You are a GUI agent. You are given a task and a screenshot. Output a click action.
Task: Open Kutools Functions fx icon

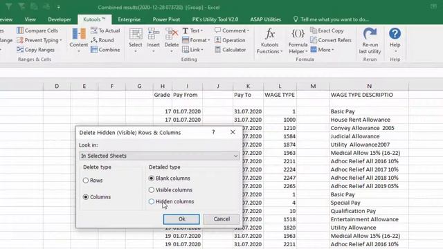pos(270,34)
